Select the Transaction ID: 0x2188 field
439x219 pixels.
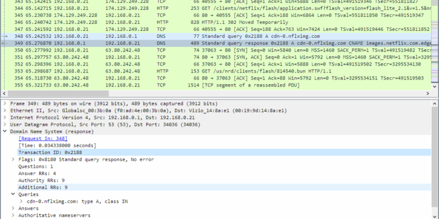pyautogui.click(x=224, y=152)
